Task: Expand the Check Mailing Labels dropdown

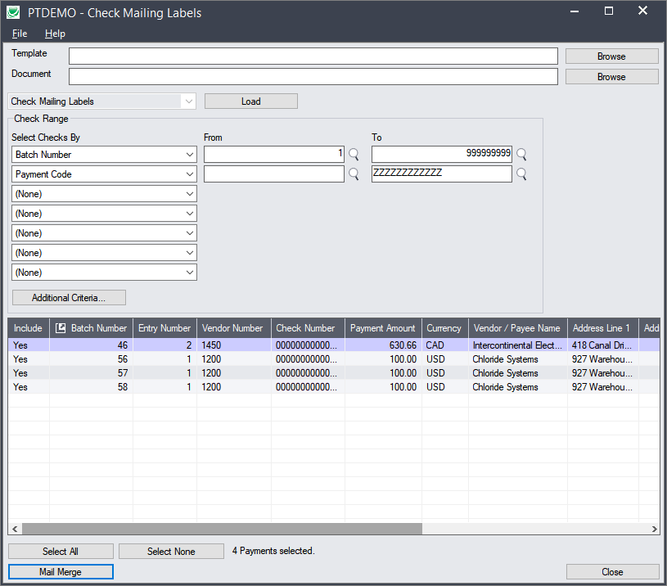Action: coord(189,101)
